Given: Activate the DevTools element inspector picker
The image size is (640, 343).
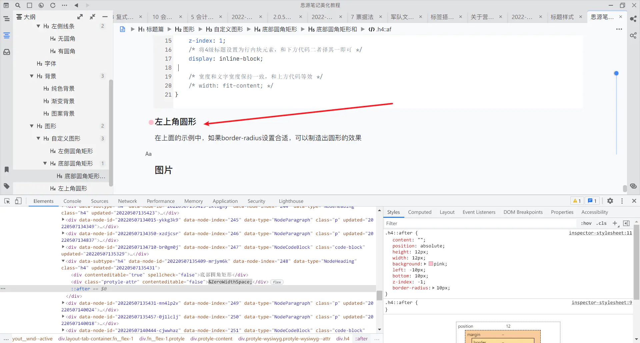Looking at the screenshot, I should coord(7,201).
